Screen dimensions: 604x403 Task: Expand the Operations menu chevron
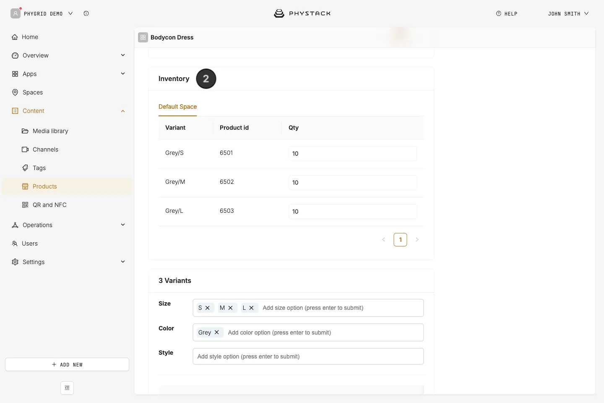[123, 225]
